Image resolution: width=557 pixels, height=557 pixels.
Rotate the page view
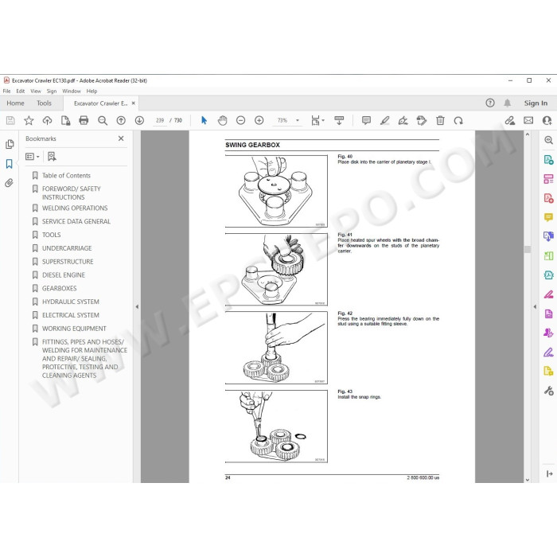pos(458,121)
